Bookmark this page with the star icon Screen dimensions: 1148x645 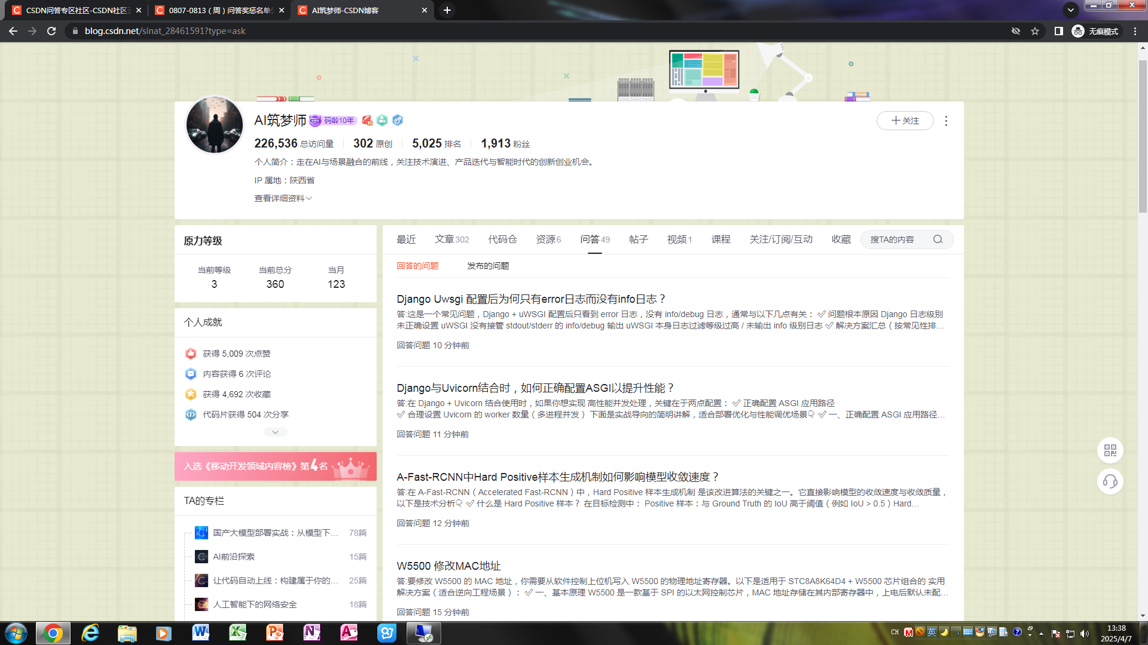(x=1035, y=31)
